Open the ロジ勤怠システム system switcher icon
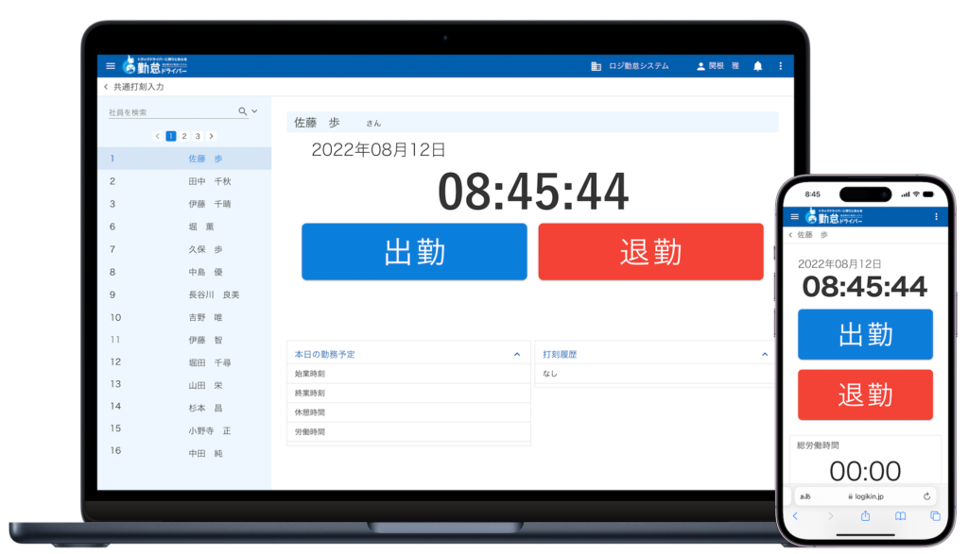 click(596, 66)
